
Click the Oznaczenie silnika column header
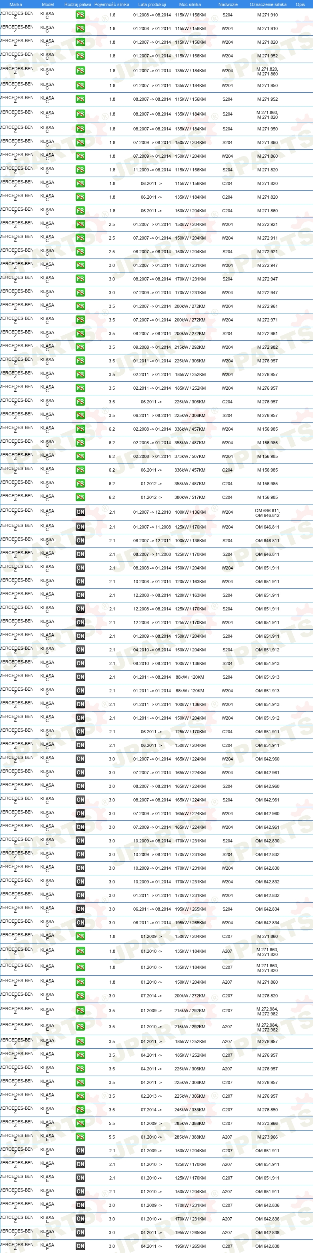tap(268, 4)
